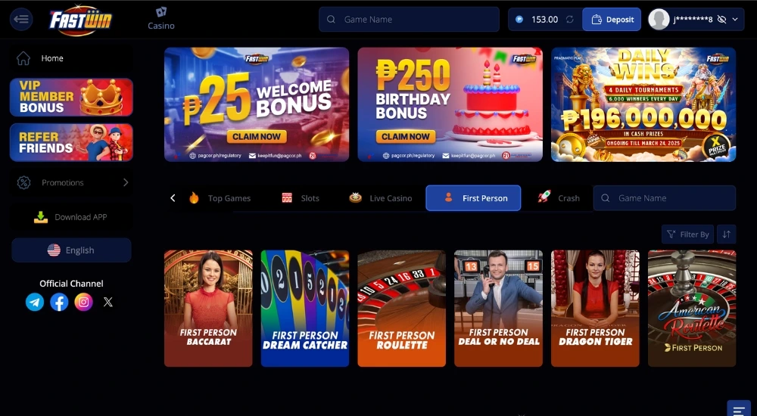Open menu icon at bottom right corner
Viewport: 757px width, 416px height.
(x=739, y=409)
